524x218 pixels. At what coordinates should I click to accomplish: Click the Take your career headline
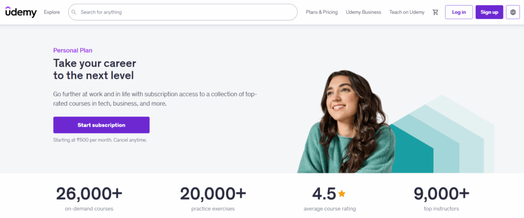pyautogui.click(x=95, y=70)
